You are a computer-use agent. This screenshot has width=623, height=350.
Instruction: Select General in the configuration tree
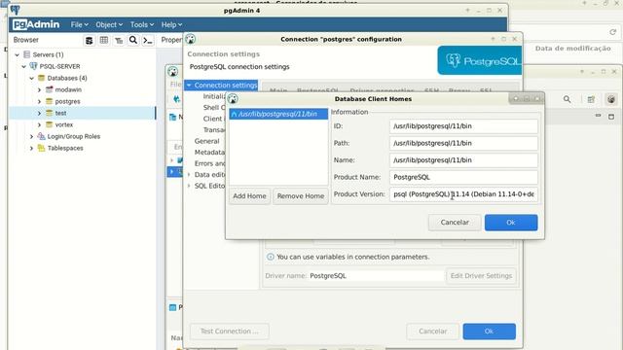click(x=206, y=141)
